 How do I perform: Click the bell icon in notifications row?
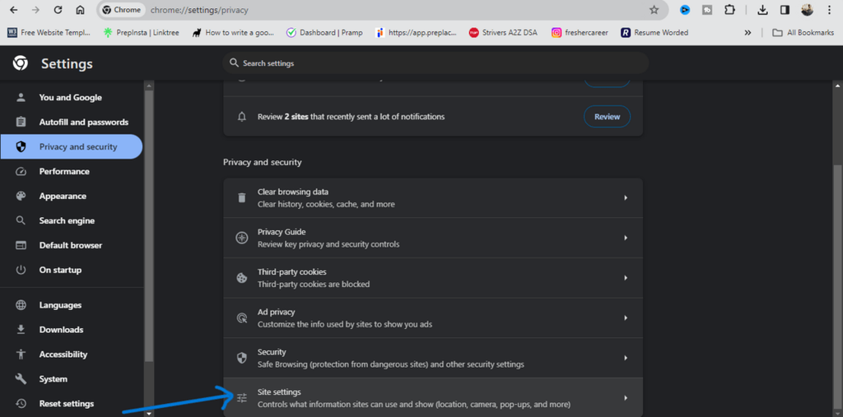click(x=241, y=117)
